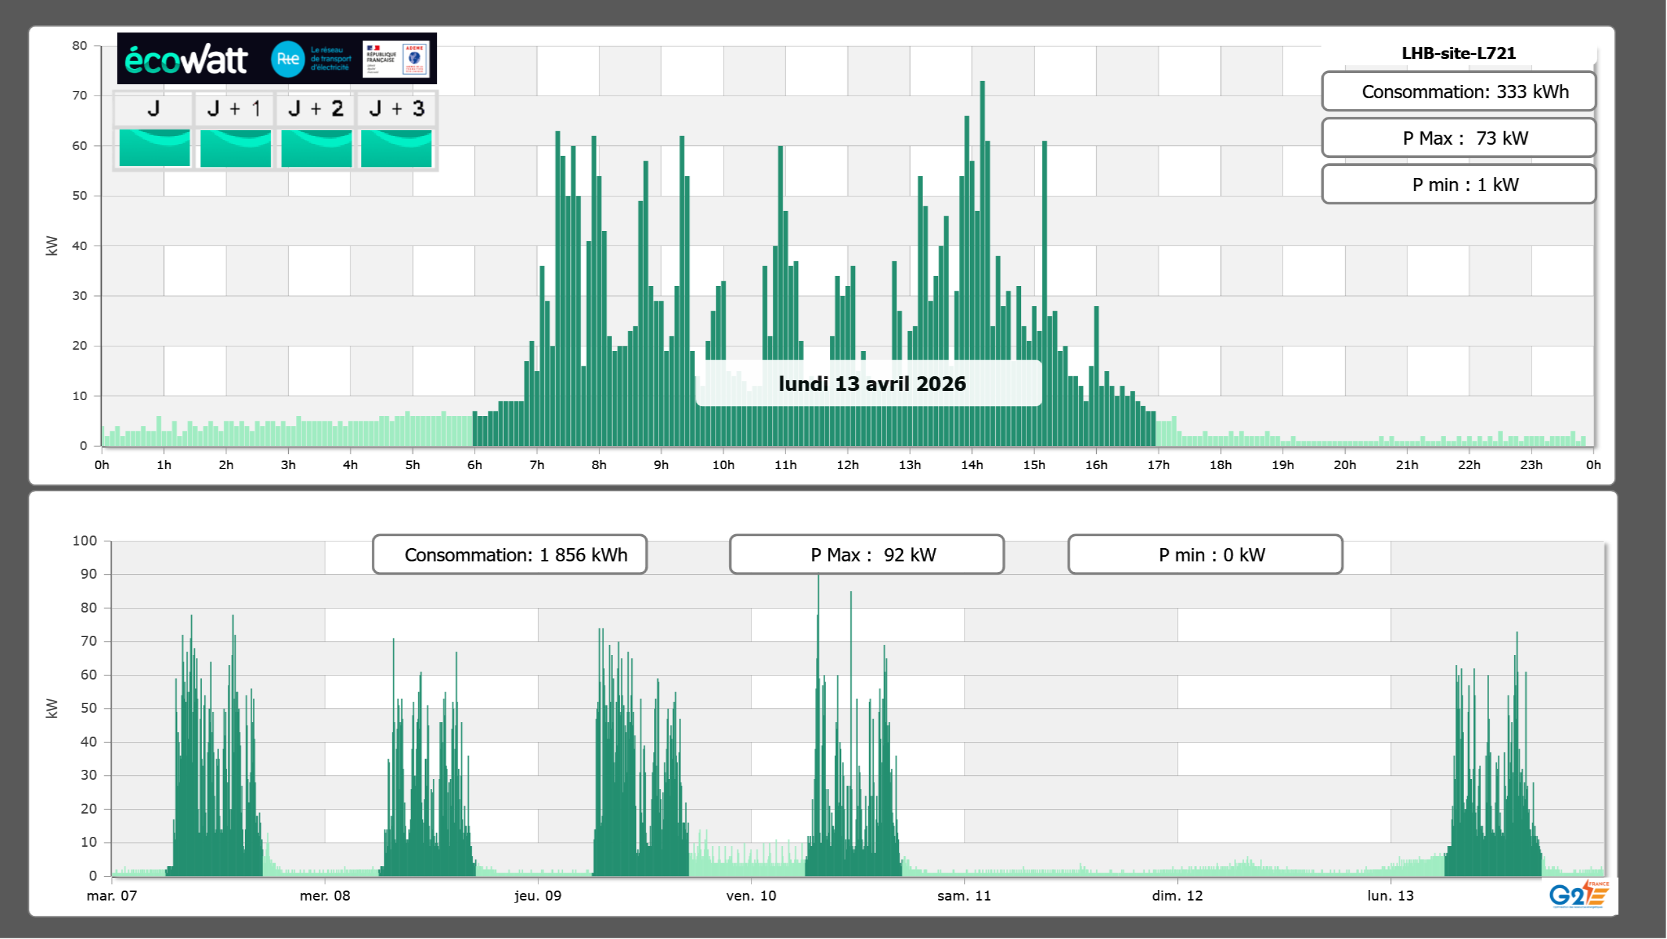Select the J + 3 forecast tab
Screen dimensions: 1667x939
pyautogui.click(x=396, y=109)
